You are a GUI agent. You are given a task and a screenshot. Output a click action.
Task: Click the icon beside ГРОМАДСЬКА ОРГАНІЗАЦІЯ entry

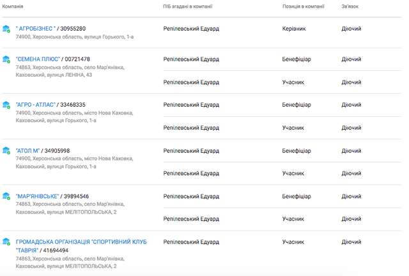tap(6, 243)
